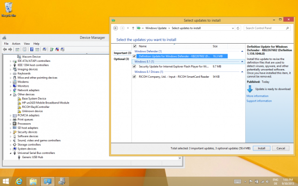
Task: Click the last Device Manager toolbar icon
Action: point(62,49)
